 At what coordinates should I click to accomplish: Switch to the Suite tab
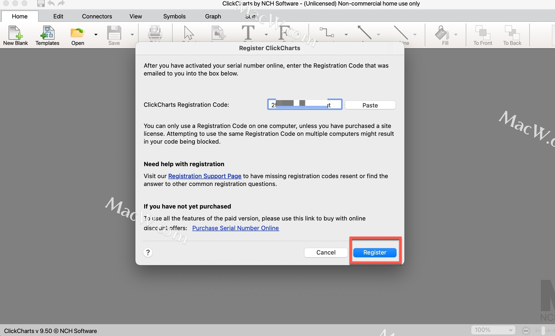point(252,16)
